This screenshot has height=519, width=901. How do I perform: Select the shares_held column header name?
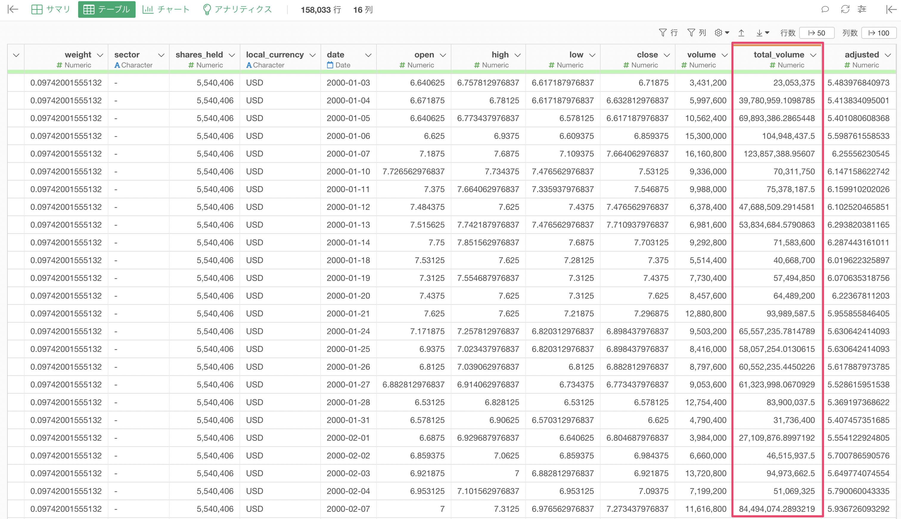[x=199, y=55]
